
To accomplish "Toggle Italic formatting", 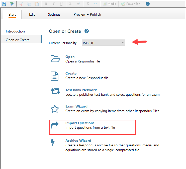I will point(54,4).
